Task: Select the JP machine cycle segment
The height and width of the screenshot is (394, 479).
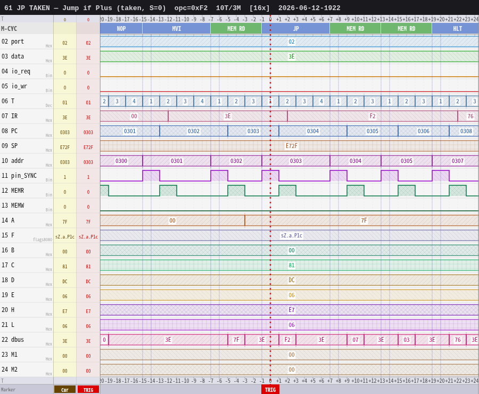Action: tap(296, 28)
